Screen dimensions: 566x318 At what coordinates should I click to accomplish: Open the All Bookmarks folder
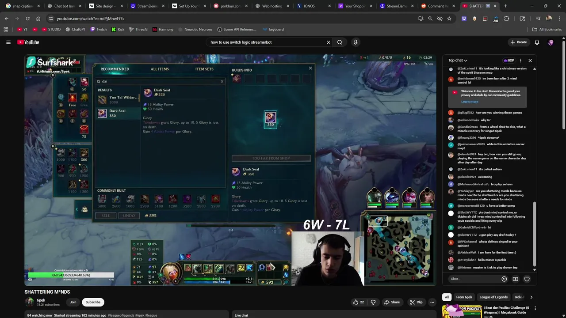(x=547, y=30)
